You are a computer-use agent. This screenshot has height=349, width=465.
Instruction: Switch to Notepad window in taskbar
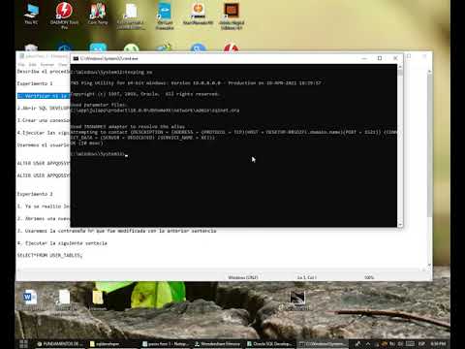coord(166,344)
